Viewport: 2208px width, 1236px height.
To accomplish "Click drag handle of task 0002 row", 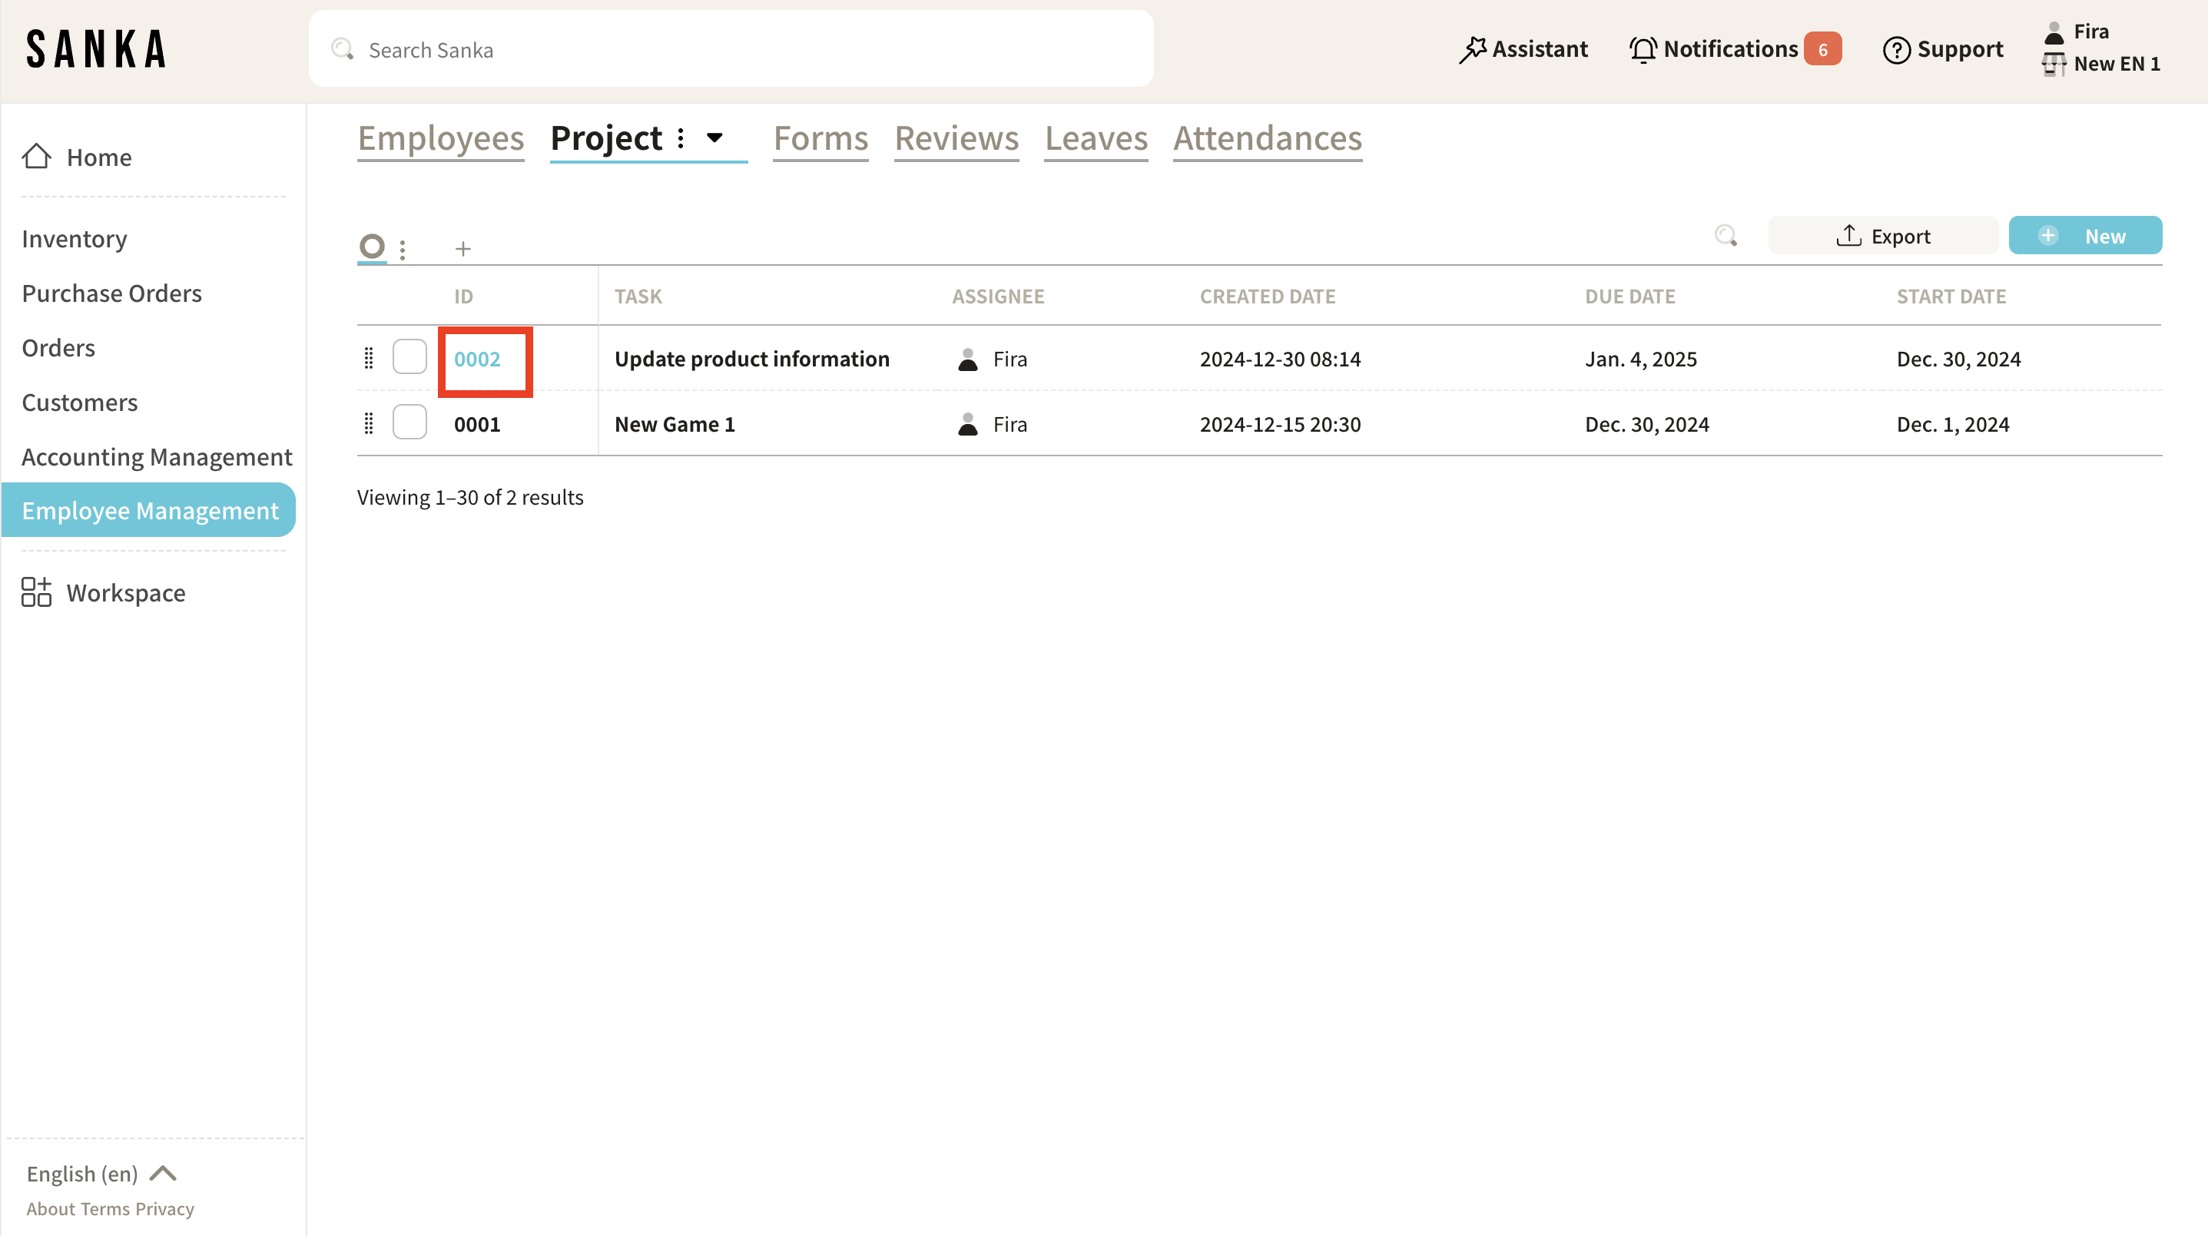I will tap(369, 358).
